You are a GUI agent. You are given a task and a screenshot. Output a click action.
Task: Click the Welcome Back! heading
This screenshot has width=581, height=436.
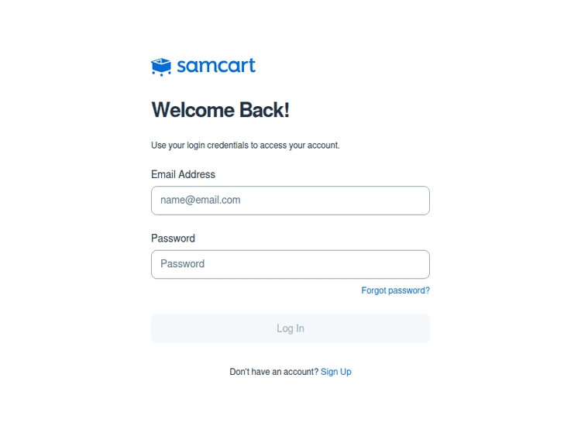pos(220,110)
